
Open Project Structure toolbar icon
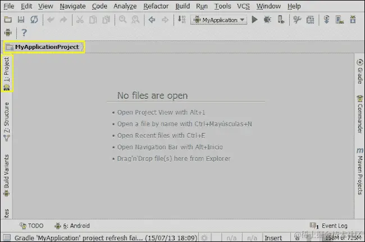(310, 20)
